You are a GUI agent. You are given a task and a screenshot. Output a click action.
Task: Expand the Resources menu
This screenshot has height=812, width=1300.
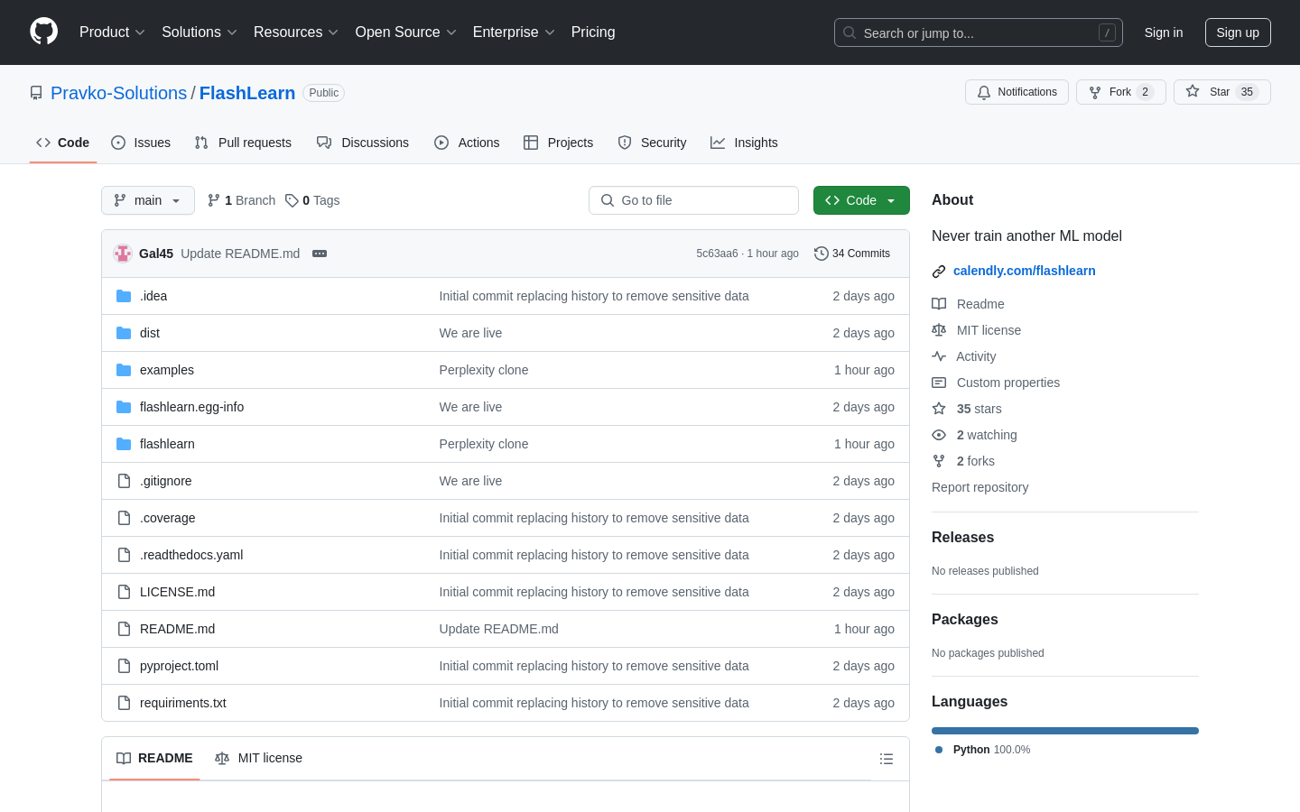(x=296, y=32)
